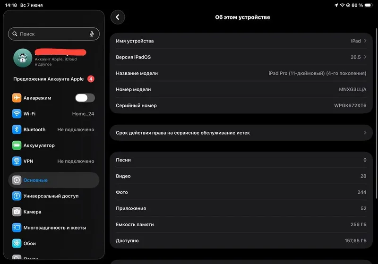Open the Обои wallpaper icon
This screenshot has height=264, width=378.
click(17, 243)
